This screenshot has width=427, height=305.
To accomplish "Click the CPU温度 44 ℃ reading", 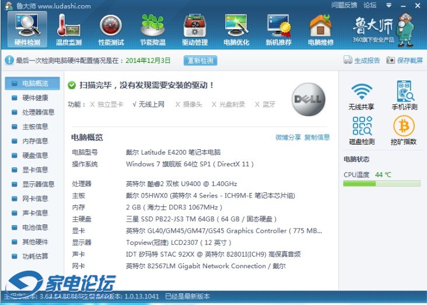I will tap(367, 174).
